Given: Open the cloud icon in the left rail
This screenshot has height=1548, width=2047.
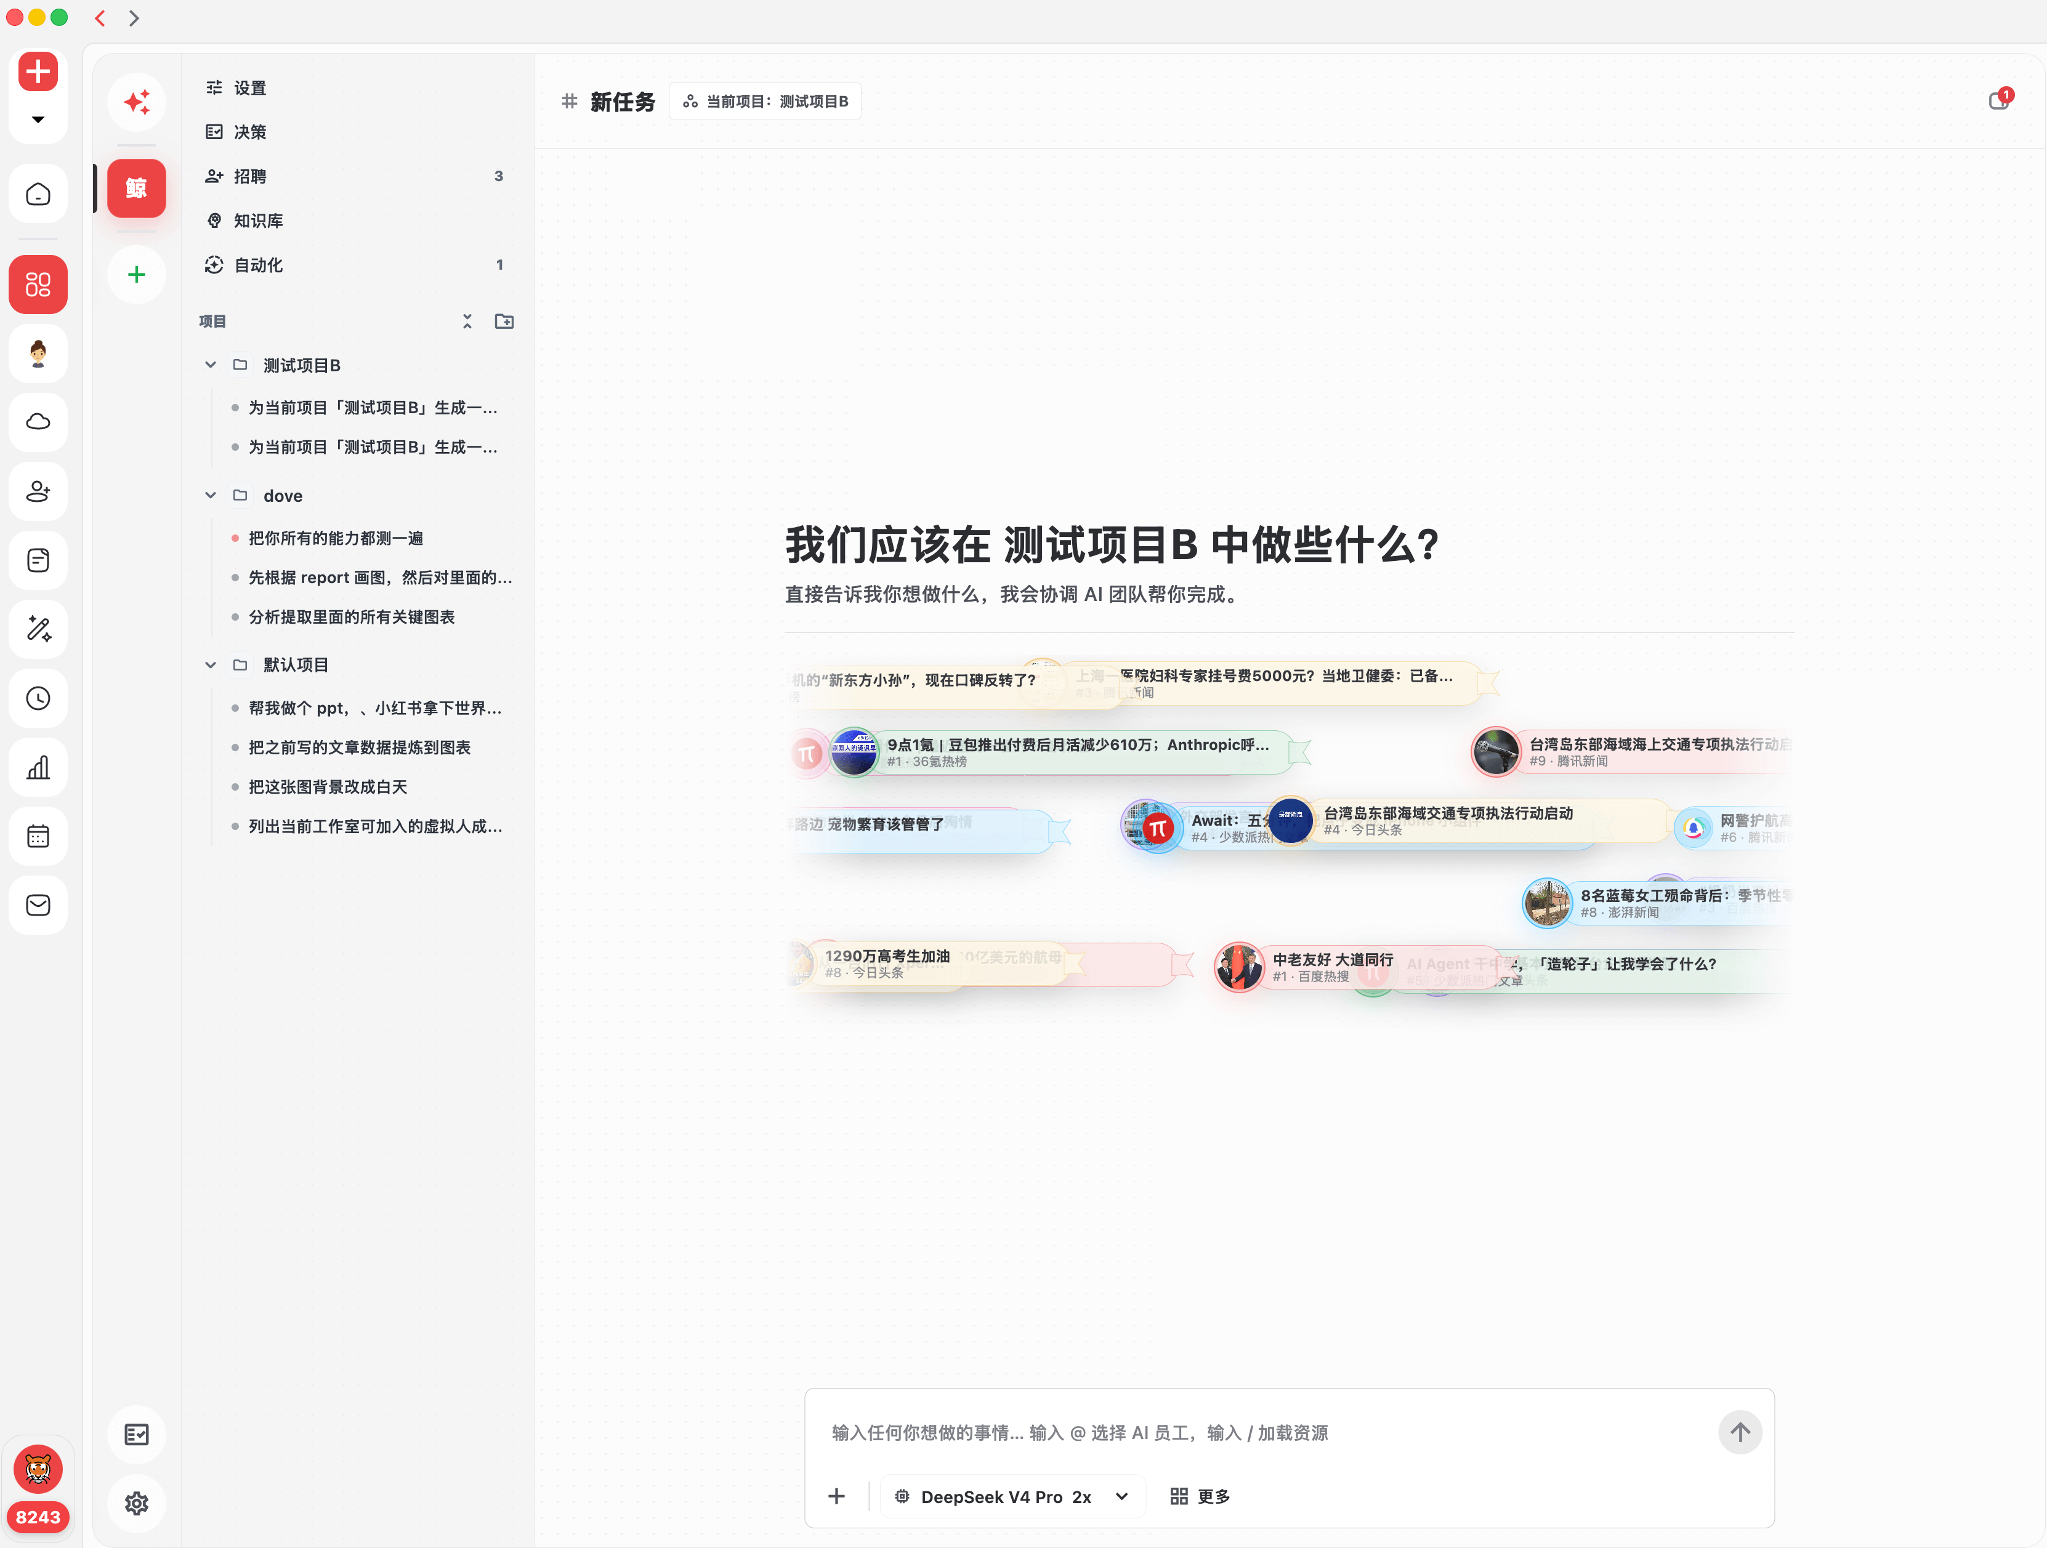Looking at the screenshot, I should (38, 422).
